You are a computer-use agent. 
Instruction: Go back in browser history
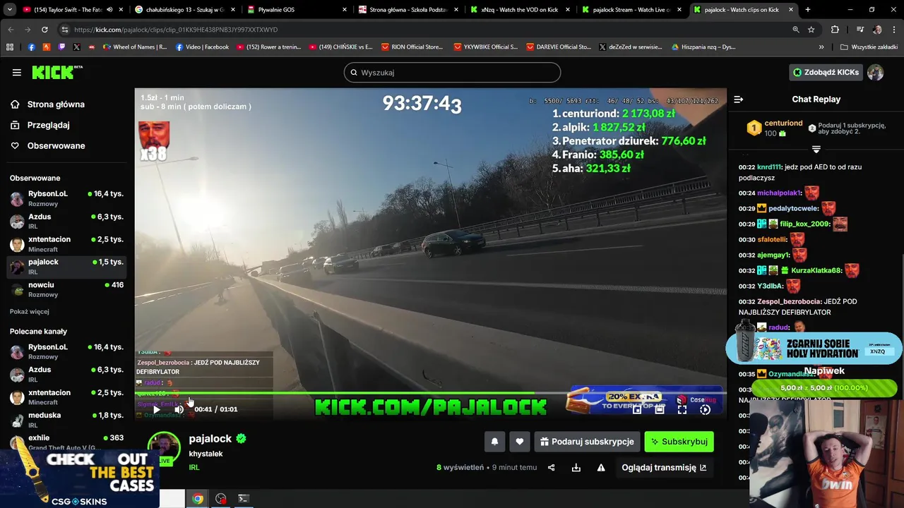coord(11,30)
